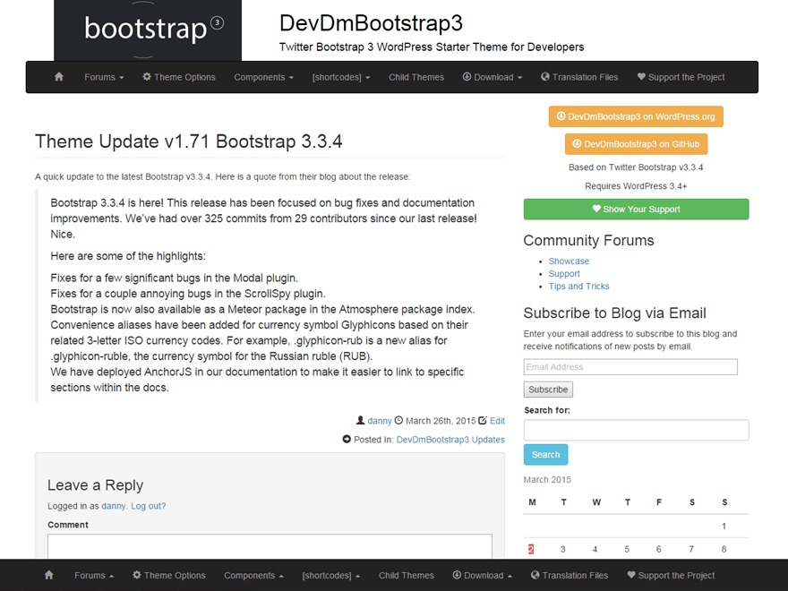The width and height of the screenshot is (788, 591).
Task: Open the Tips and Tricks forum link
Action: pyautogui.click(x=578, y=286)
